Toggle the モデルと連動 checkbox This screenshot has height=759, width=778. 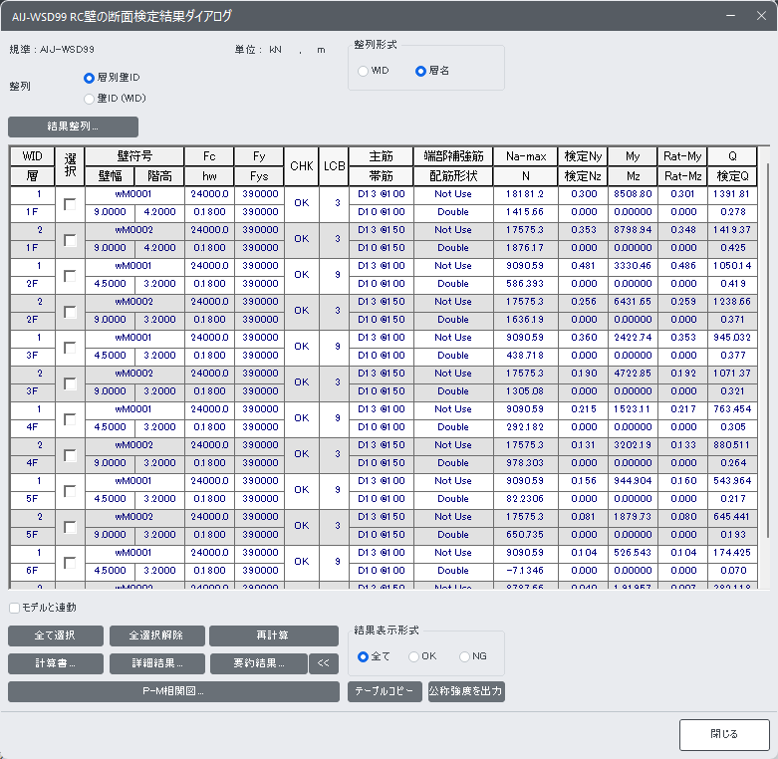(x=14, y=608)
